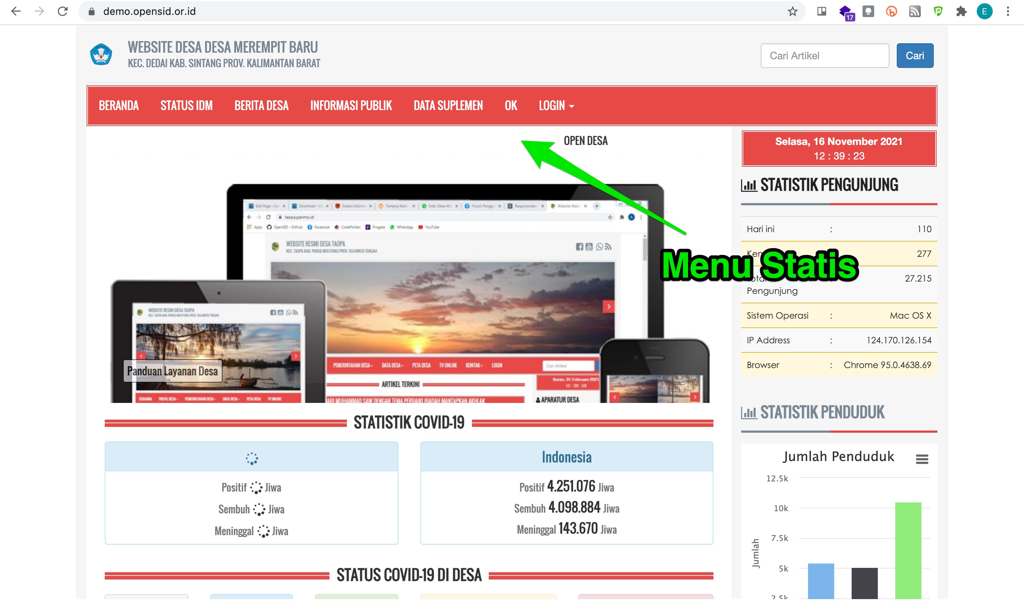Open the Chrome three-dot menu

click(1008, 11)
